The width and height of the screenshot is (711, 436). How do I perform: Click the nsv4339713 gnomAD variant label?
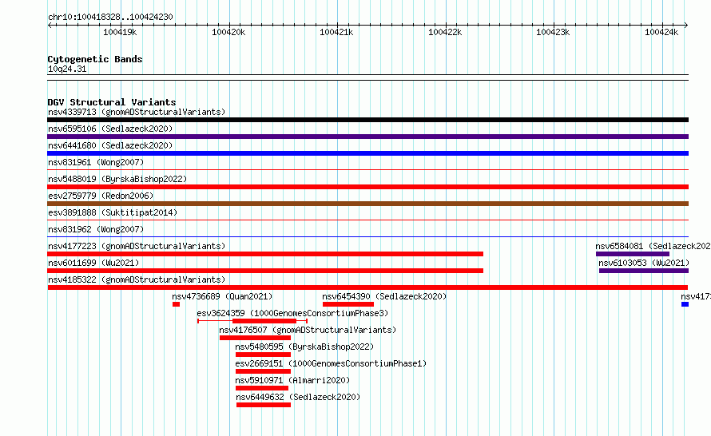(x=137, y=112)
